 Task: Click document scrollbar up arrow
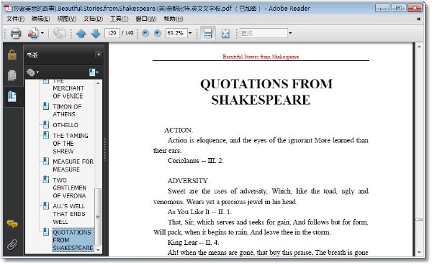[x=419, y=47]
